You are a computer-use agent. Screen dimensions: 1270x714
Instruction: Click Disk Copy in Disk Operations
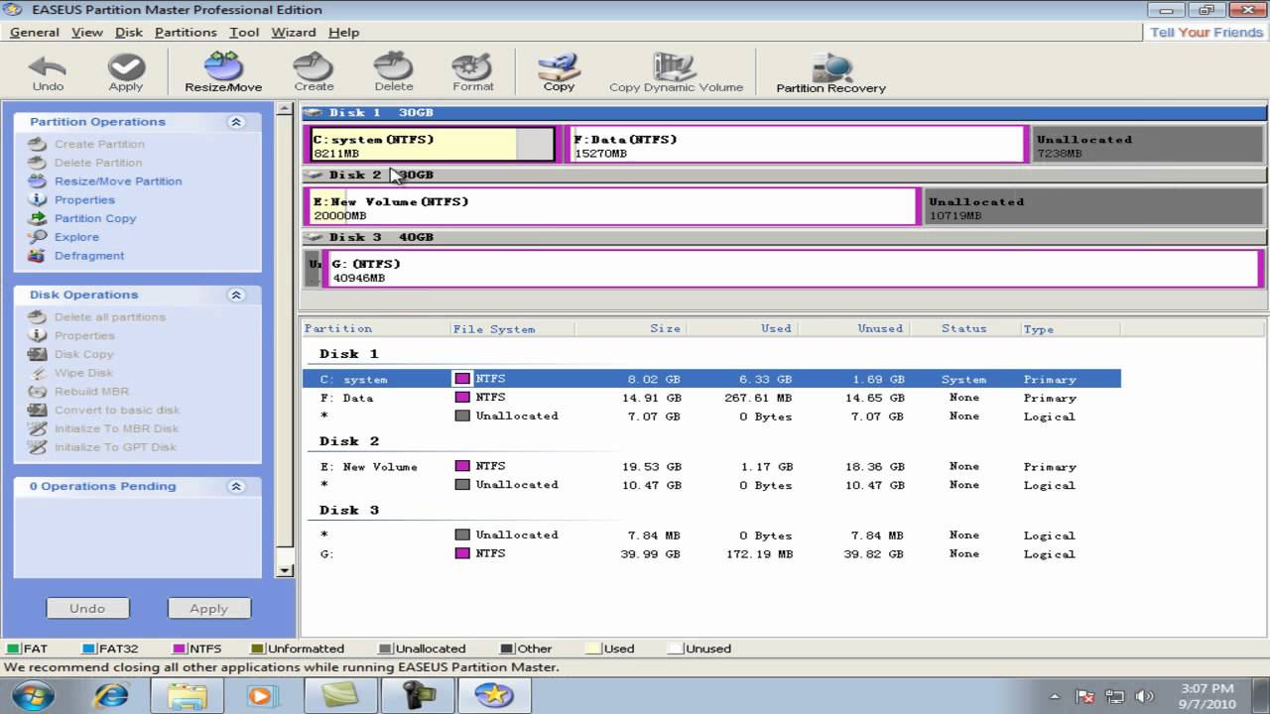coord(84,355)
